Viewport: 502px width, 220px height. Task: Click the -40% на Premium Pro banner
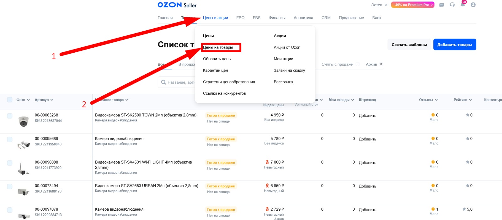point(413,5)
